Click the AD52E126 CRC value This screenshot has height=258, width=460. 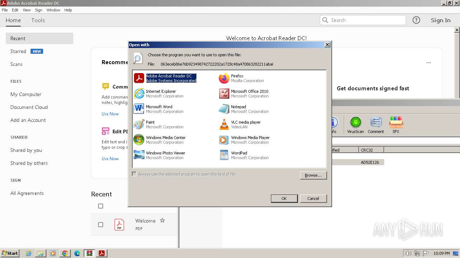tap(370, 162)
